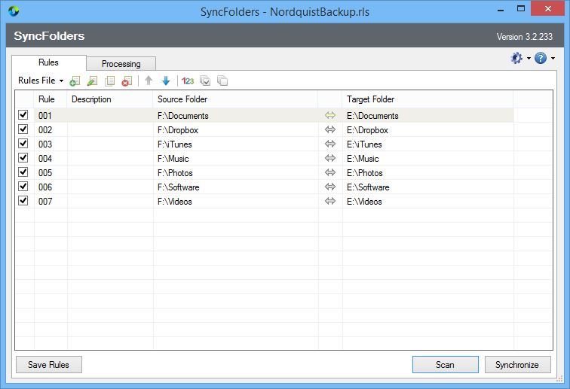Switch to the Processing tab

pyautogui.click(x=121, y=64)
